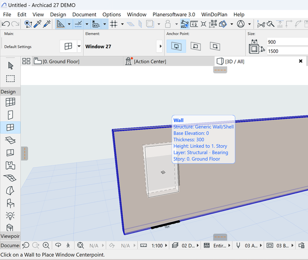
Task: Expand the Window 27 element flyout arrow
Action: click(x=160, y=47)
